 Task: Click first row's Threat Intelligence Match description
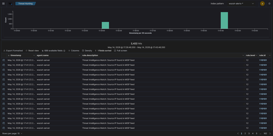[108, 60]
